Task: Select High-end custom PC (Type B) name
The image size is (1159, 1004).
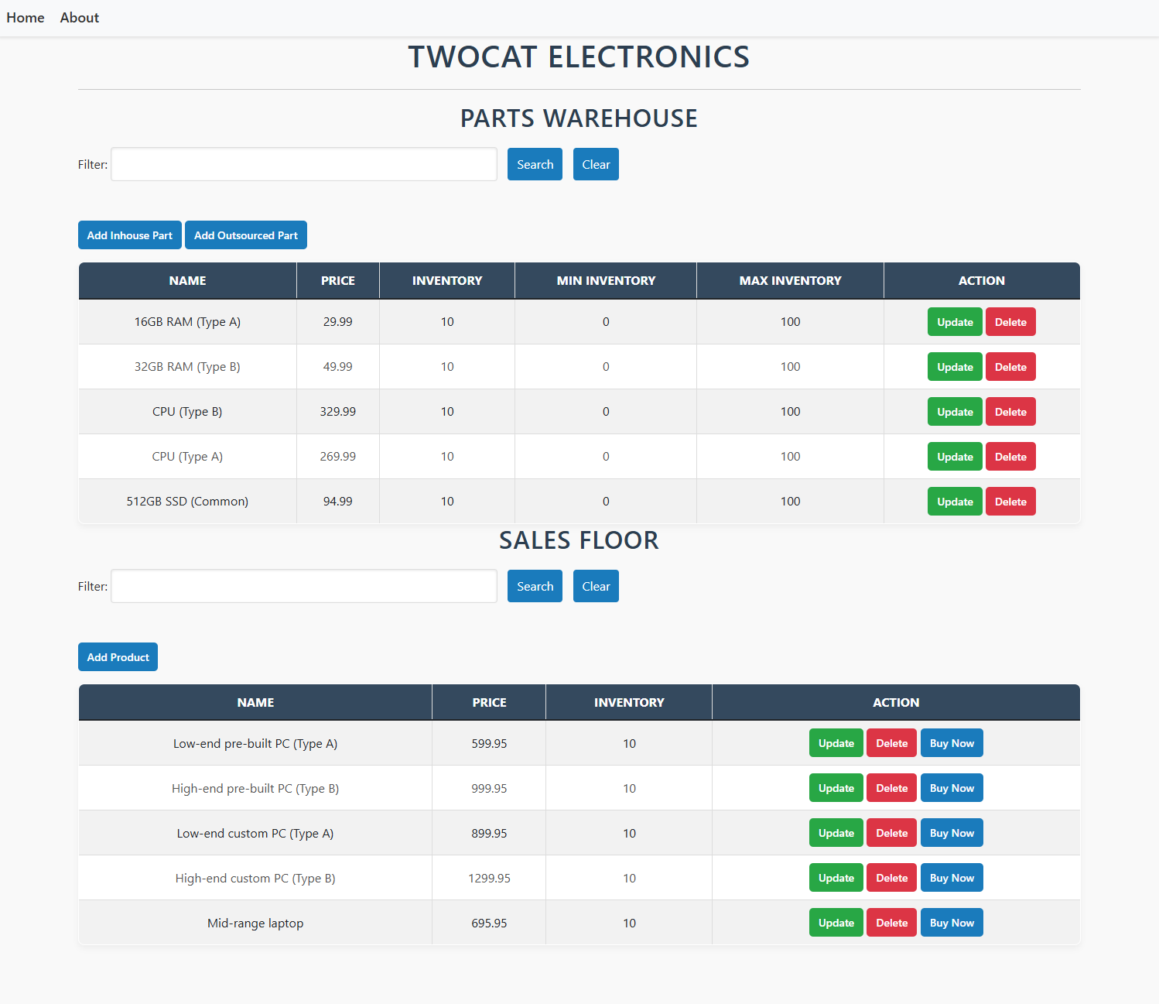Action: pyautogui.click(x=255, y=878)
